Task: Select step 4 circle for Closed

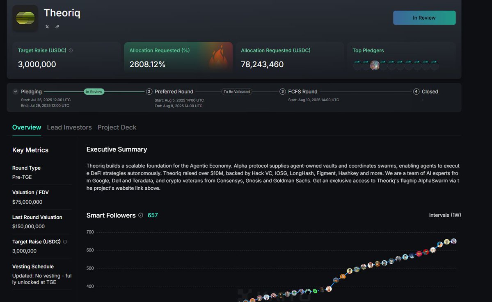Action: tap(416, 91)
